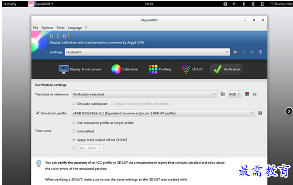Click the light bulb tip icon
Image resolution: width=293 pixels, height=185 pixels.
tap(39, 164)
